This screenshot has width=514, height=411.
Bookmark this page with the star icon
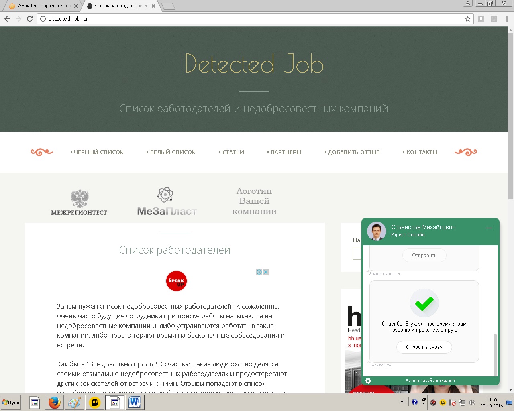tap(468, 19)
